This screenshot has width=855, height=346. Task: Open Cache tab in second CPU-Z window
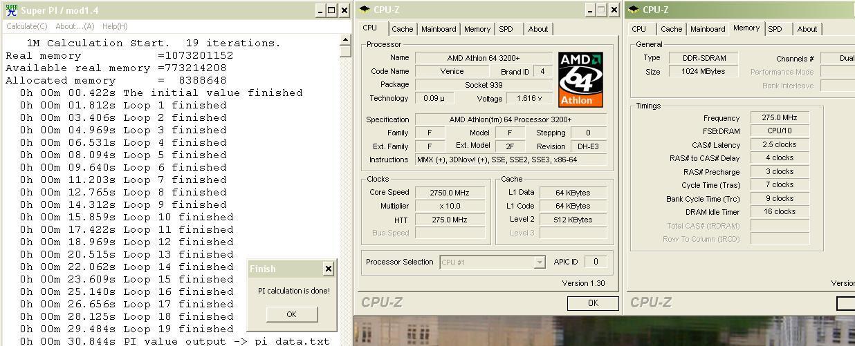671,29
